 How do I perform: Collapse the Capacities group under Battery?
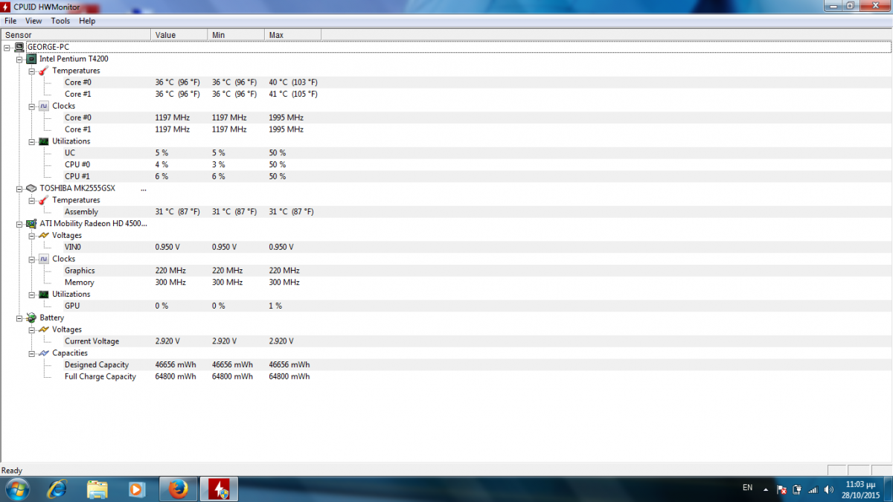pyautogui.click(x=32, y=353)
